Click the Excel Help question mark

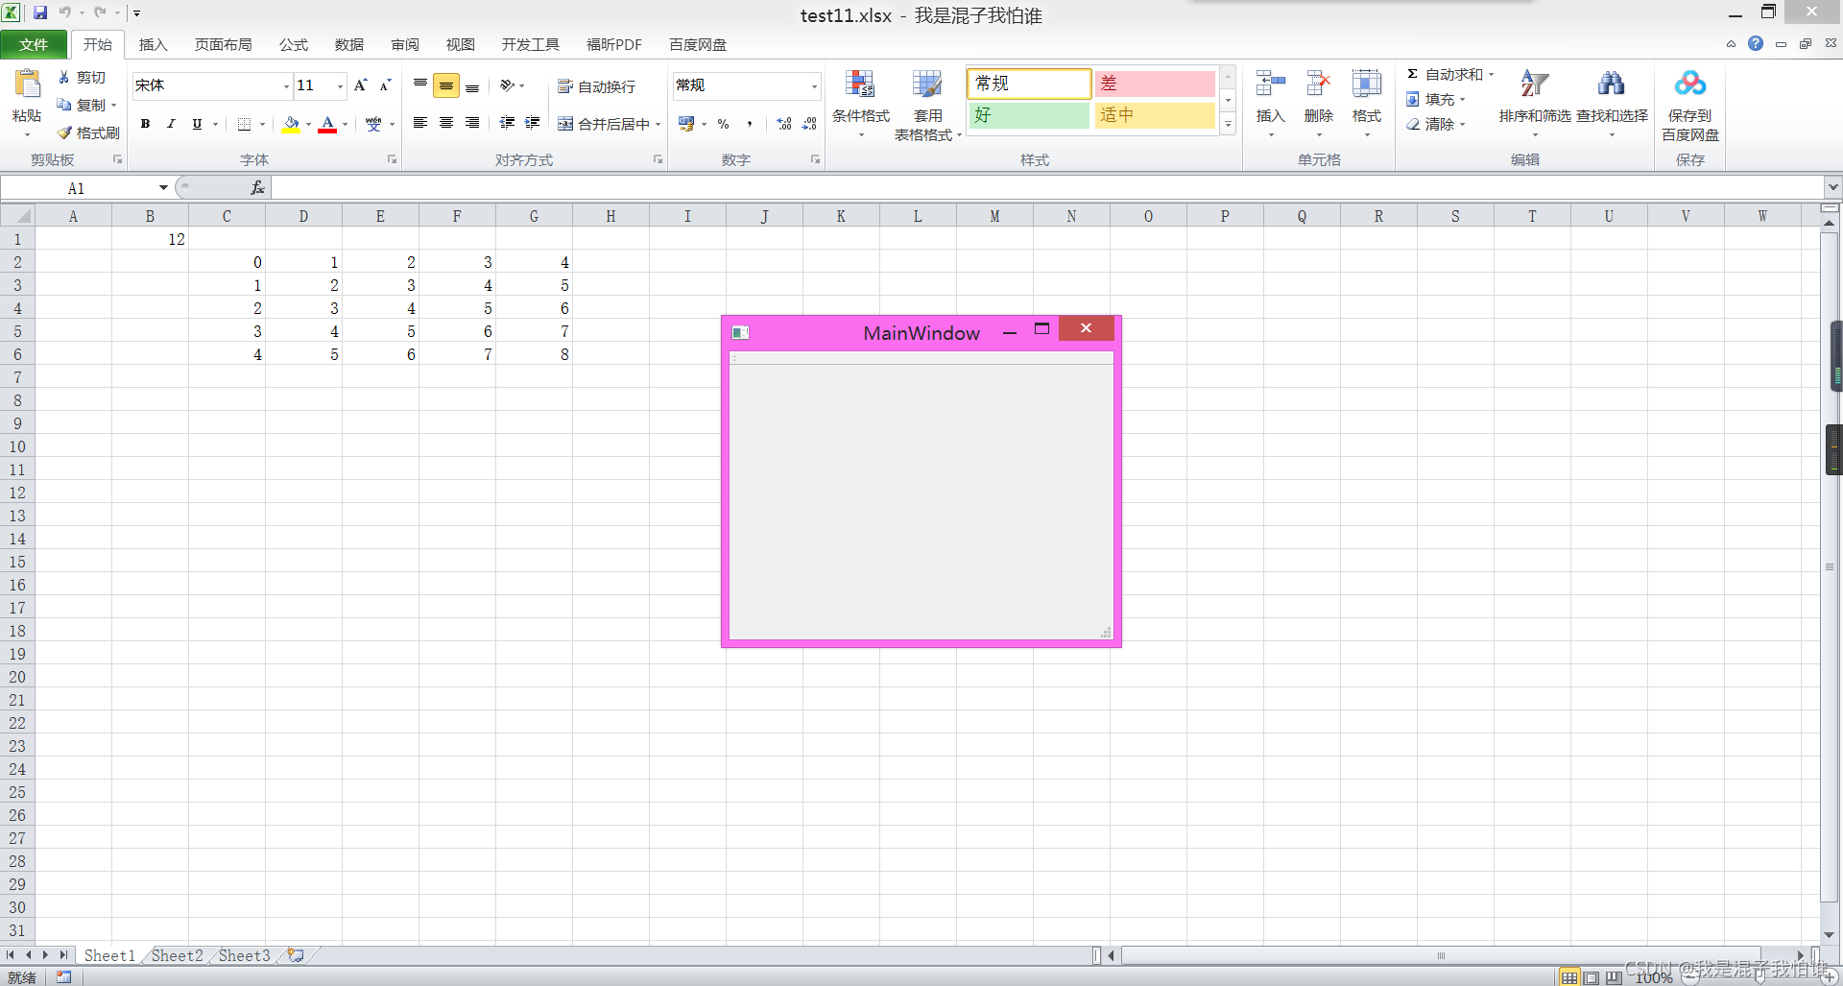point(1756,43)
